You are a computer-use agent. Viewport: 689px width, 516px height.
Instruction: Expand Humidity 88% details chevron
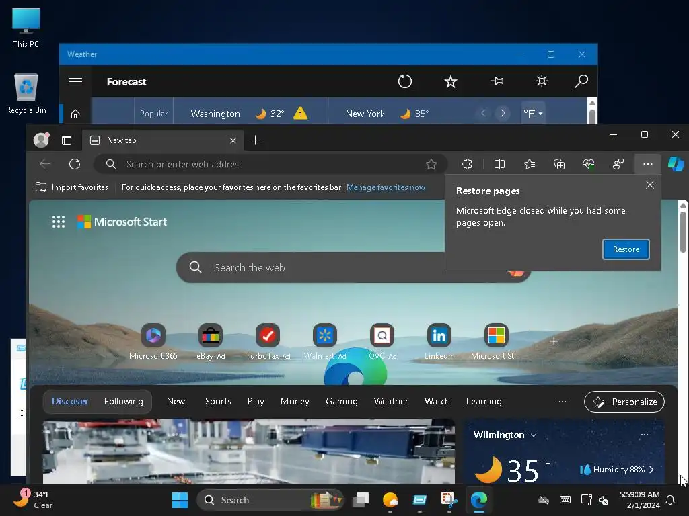pos(651,470)
